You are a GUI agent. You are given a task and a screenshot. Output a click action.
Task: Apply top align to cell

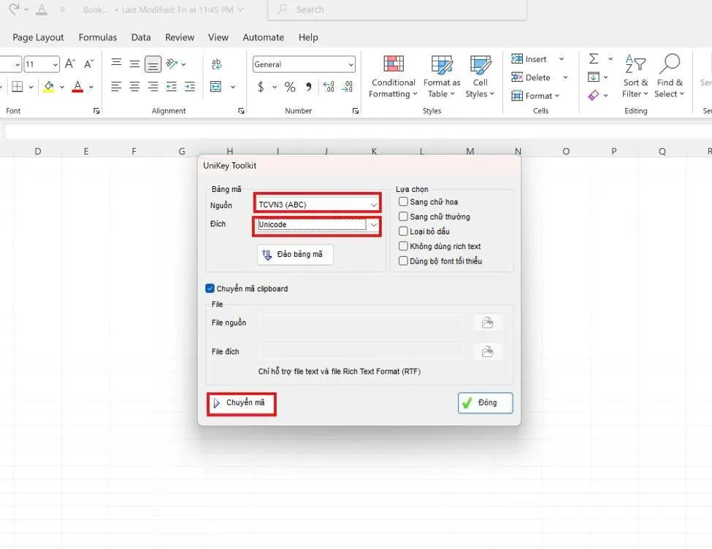pyautogui.click(x=116, y=63)
